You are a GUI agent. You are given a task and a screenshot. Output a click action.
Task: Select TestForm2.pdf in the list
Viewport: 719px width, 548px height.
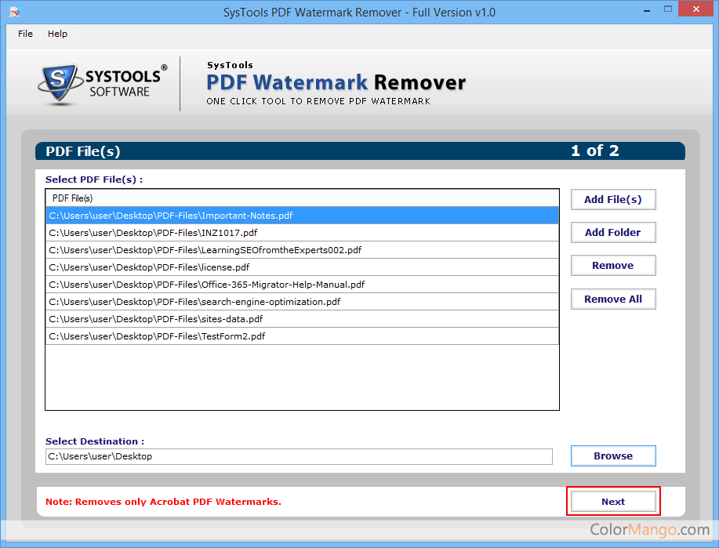pyautogui.click(x=157, y=336)
